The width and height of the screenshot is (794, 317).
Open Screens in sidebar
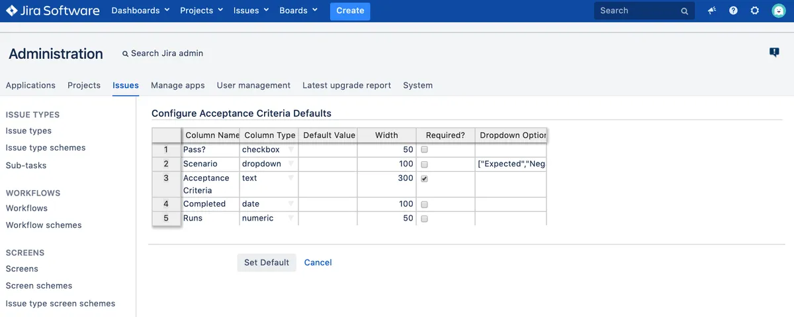(22, 269)
